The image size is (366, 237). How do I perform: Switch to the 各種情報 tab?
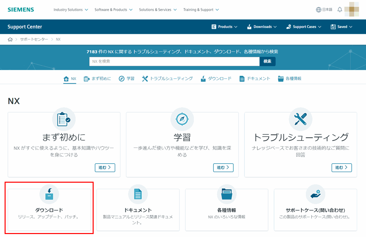pos(293,79)
